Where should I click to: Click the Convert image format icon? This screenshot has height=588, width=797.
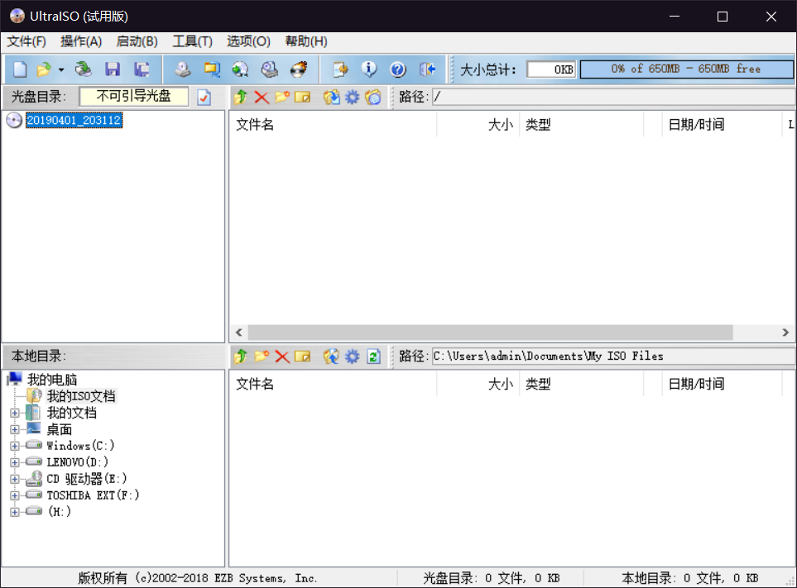tap(240, 69)
